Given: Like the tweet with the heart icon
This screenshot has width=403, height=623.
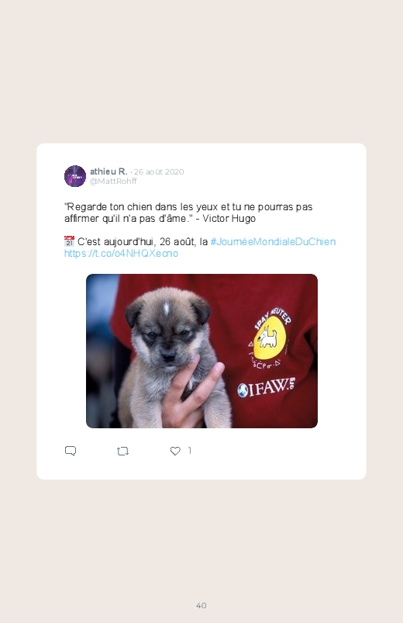Looking at the screenshot, I should 175,451.
